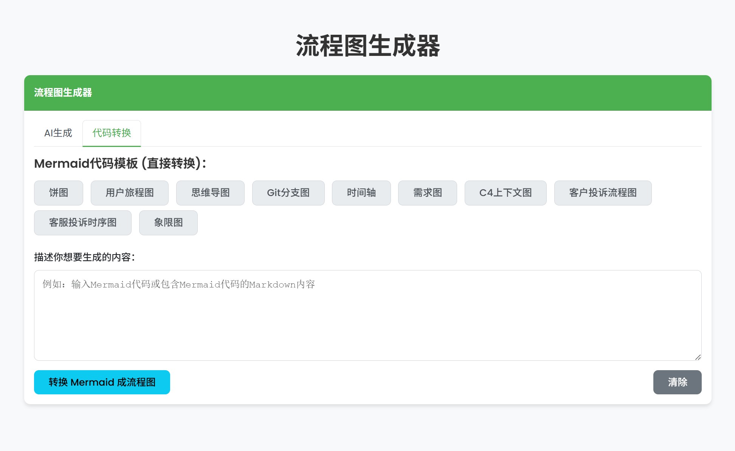Click the page title 流程图生成器
This screenshot has height=451, width=735.
[x=367, y=45]
